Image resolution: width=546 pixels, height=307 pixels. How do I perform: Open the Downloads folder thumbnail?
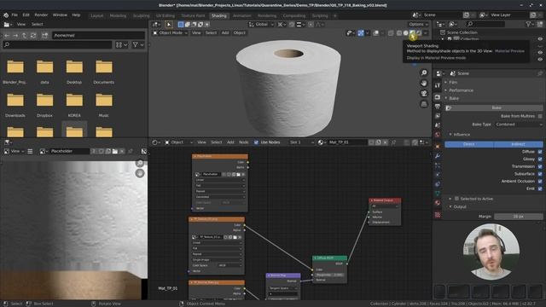click(x=15, y=101)
